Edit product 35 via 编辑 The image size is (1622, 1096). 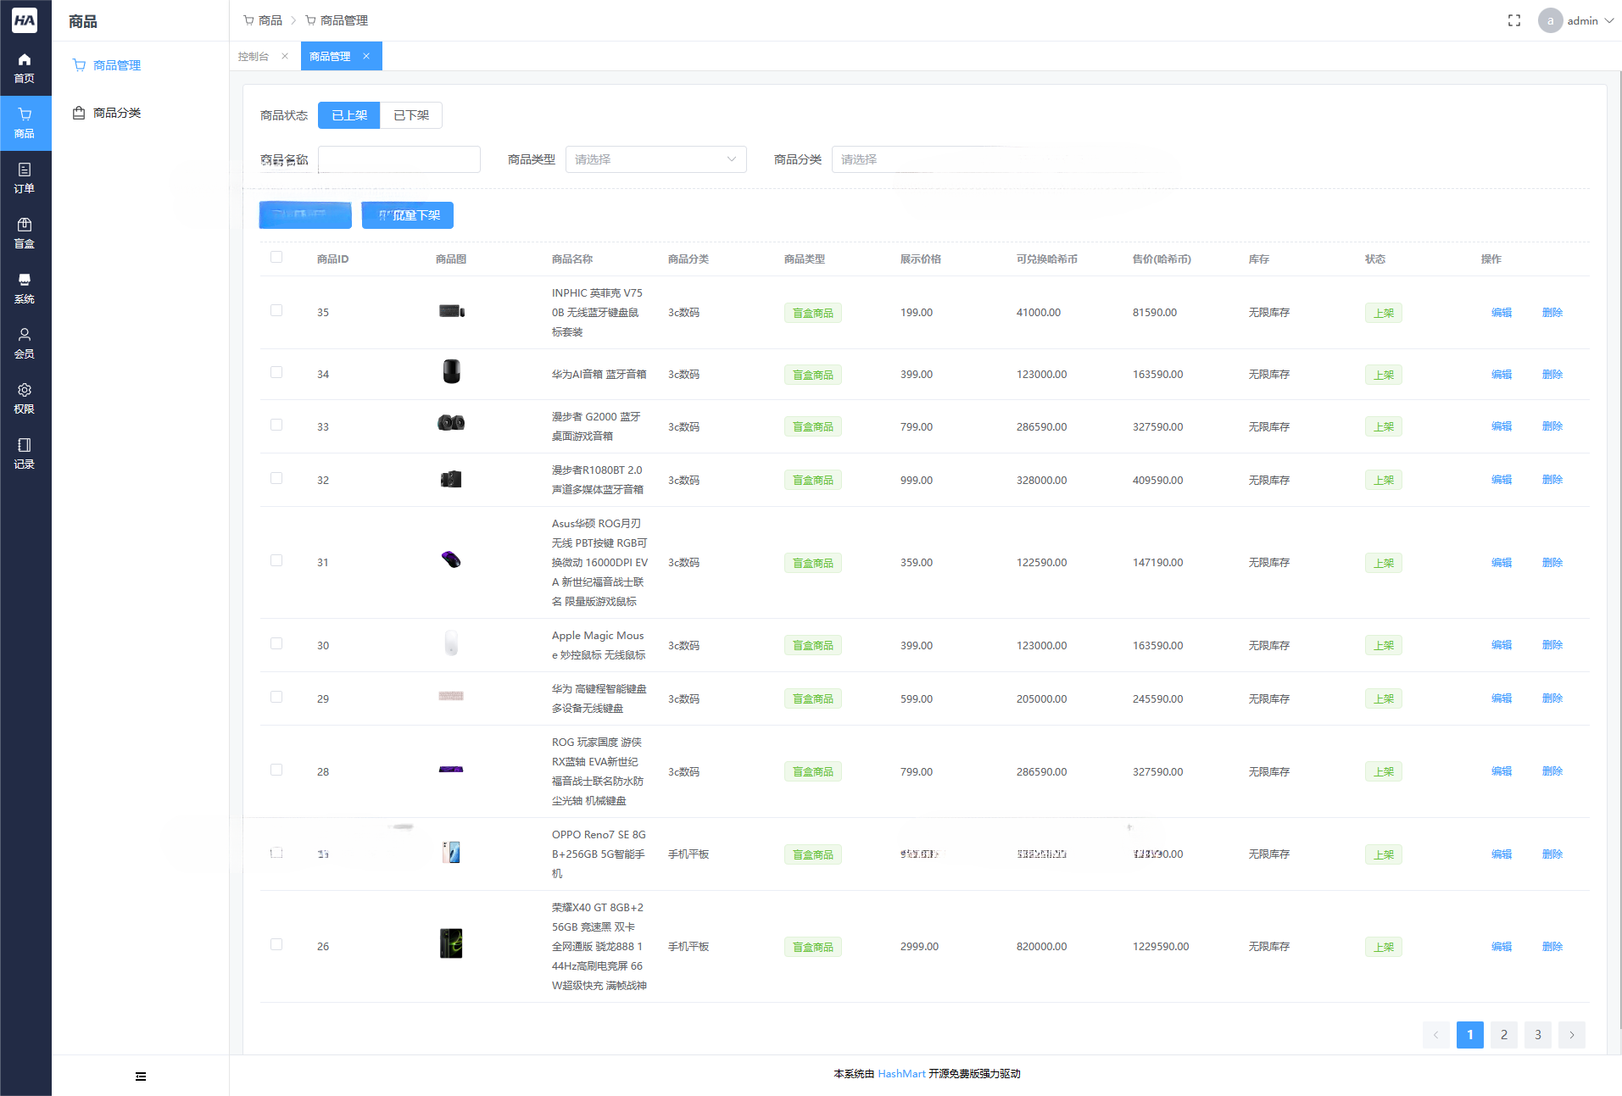tap(1502, 313)
